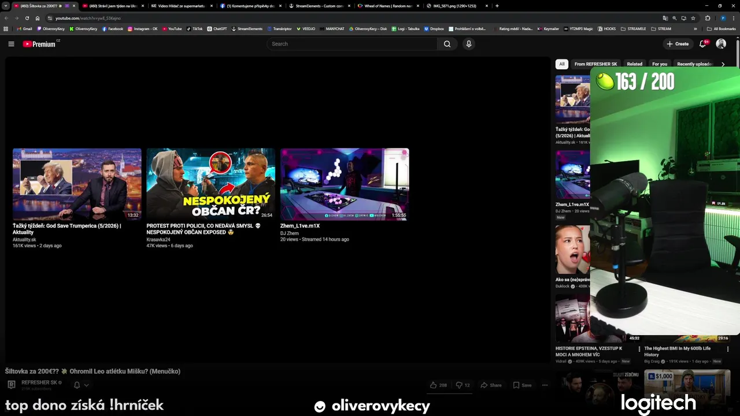Screen dimensions: 740x416
Task: Open more actions three-dot menu under video
Action: tap(545, 385)
